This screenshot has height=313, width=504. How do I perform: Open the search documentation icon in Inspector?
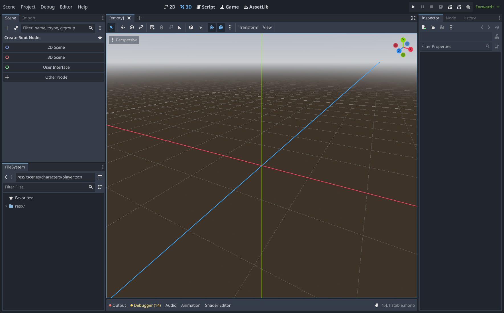pos(497,36)
